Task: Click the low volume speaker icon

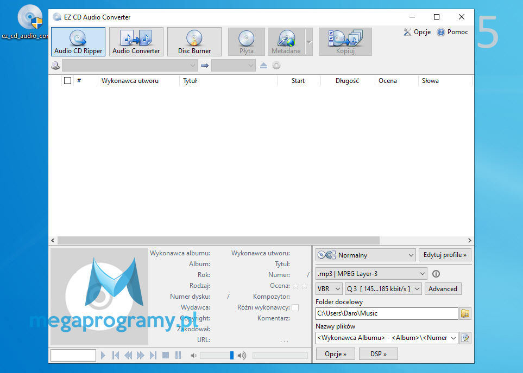Action: click(193, 356)
